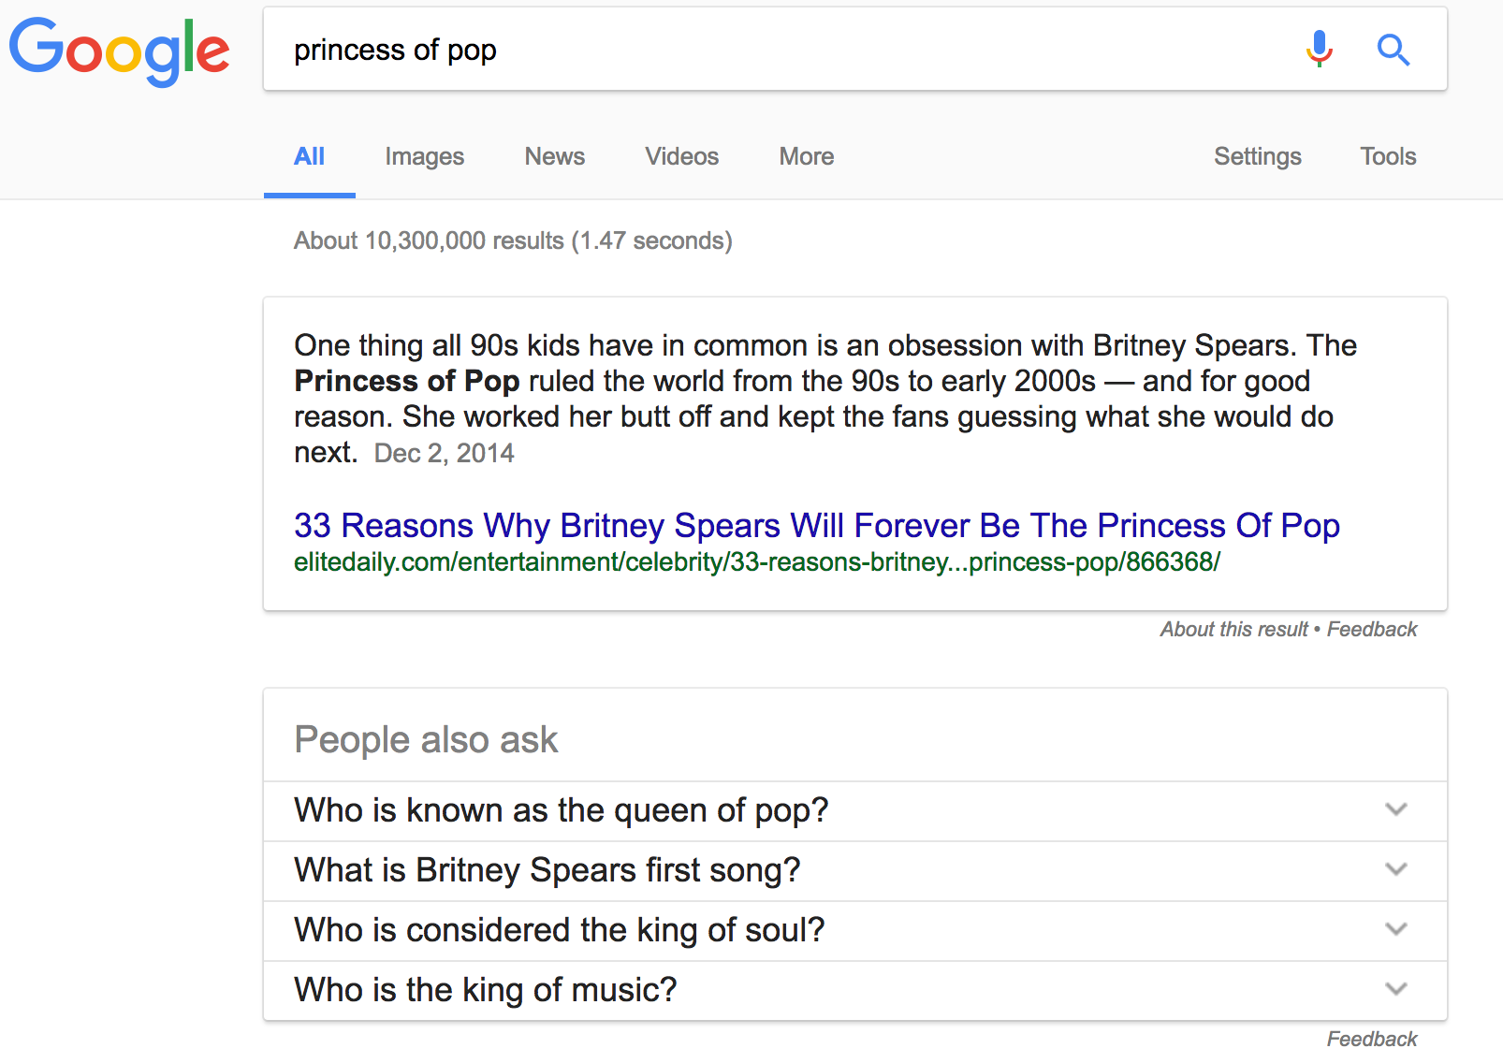Go to the Videos tab
This screenshot has height=1063, width=1503.
pyautogui.click(x=681, y=157)
